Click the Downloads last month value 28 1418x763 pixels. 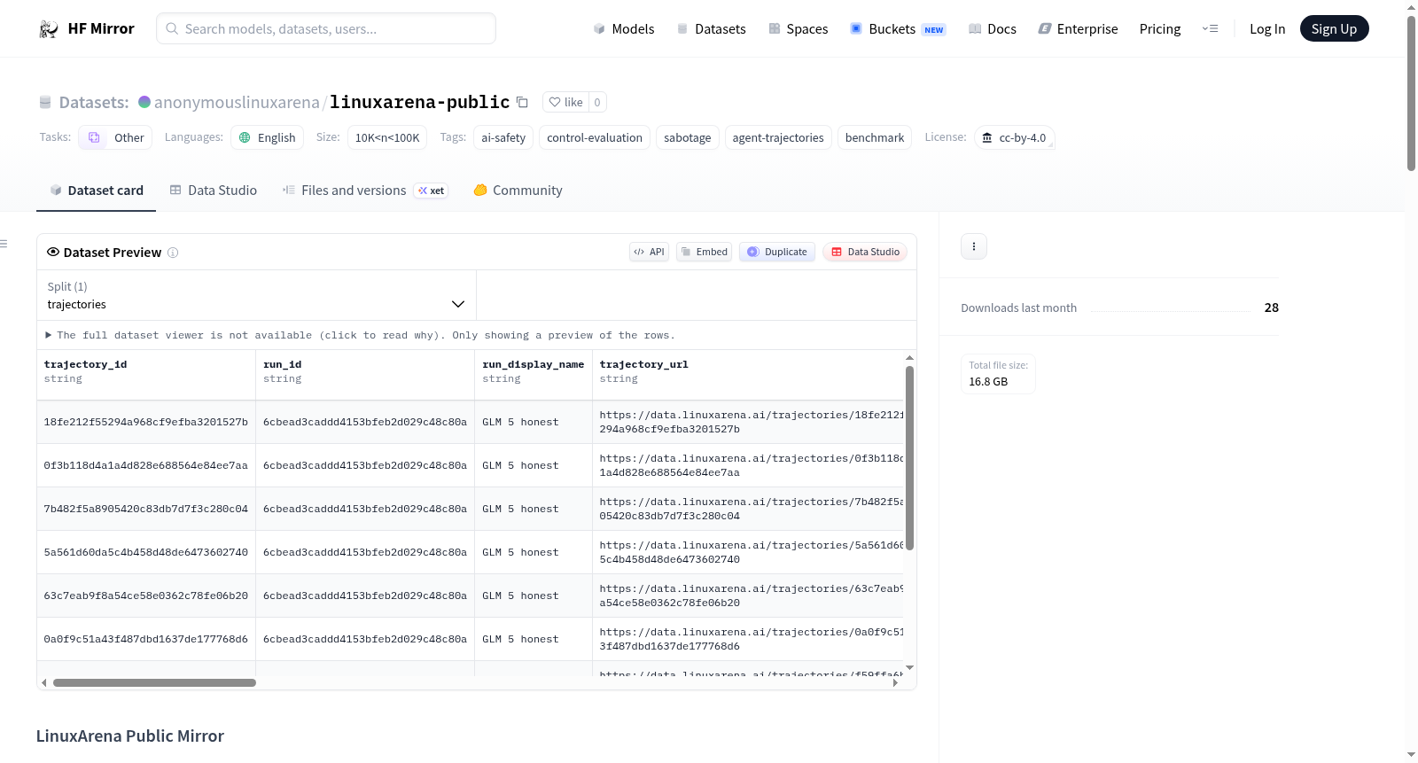point(1271,308)
